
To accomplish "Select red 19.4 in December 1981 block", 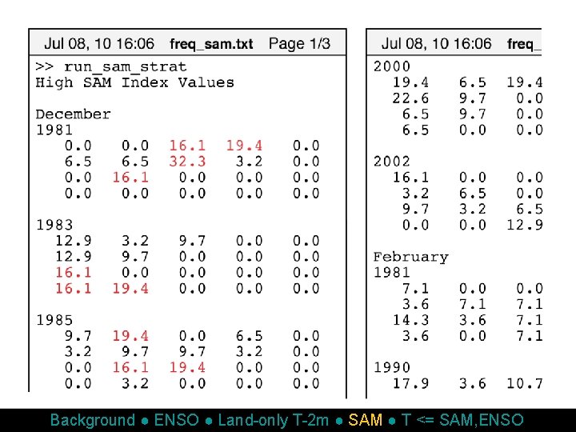I will click(244, 146).
